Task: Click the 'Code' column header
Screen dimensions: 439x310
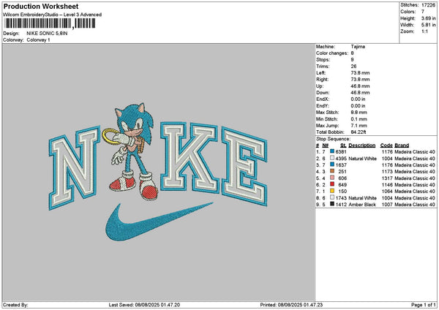Action: tap(386, 145)
